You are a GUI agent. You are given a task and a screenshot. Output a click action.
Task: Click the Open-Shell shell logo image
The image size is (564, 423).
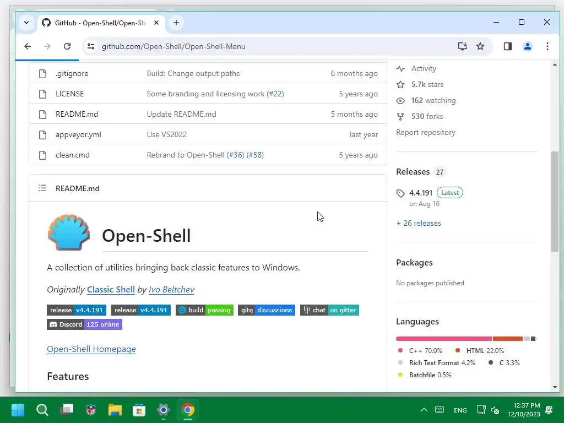click(69, 232)
